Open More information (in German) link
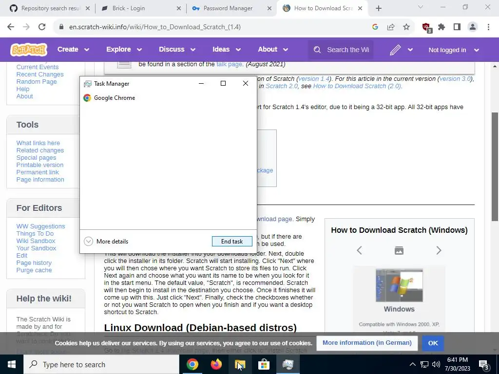499x374 pixels. [x=367, y=343]
